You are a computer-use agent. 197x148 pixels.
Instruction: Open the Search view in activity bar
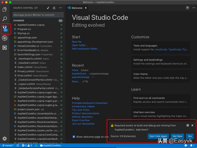pos(5,19)
